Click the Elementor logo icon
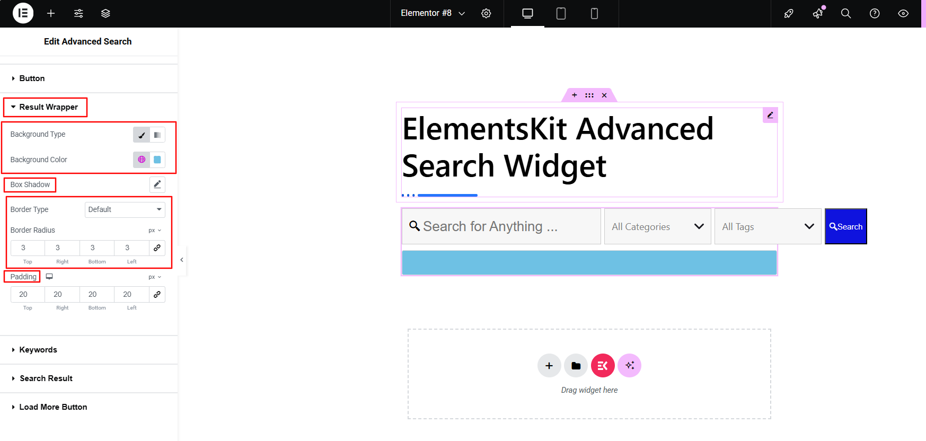 pos(23,13)
